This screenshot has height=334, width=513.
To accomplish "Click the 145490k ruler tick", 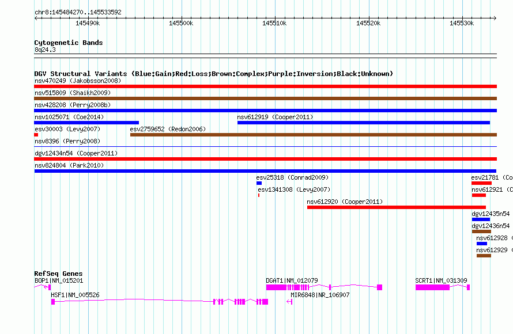I will point(88,23).
